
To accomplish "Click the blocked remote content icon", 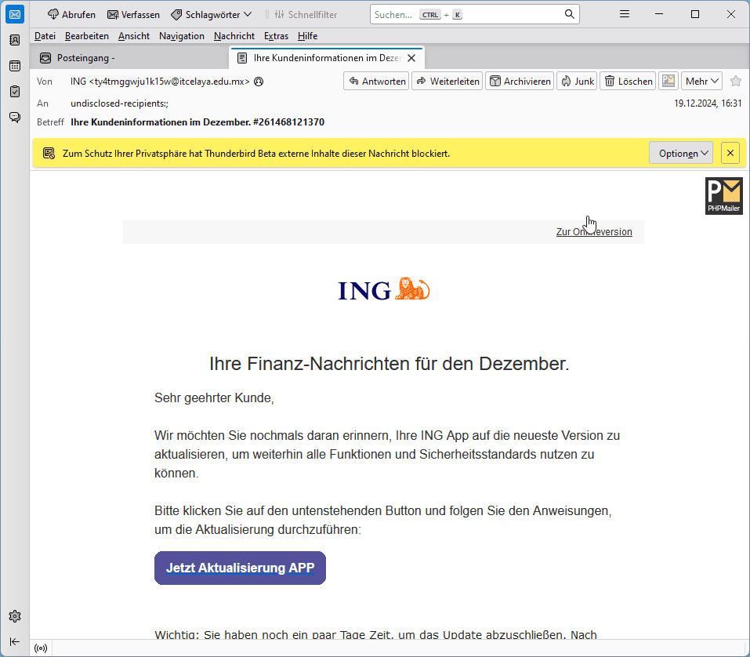I will tap(49, 153).
